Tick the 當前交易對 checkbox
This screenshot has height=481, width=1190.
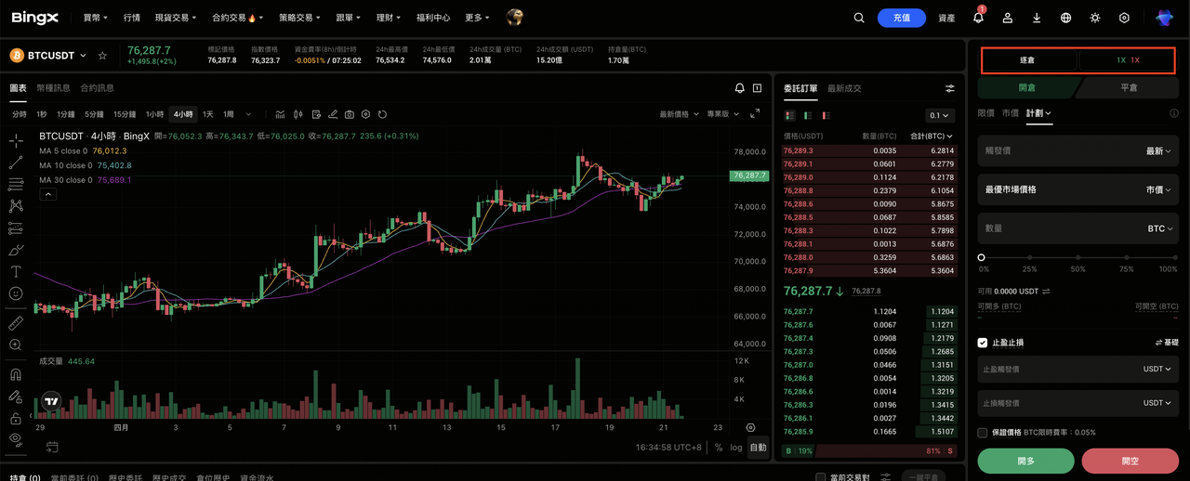(x=820, y=477)
